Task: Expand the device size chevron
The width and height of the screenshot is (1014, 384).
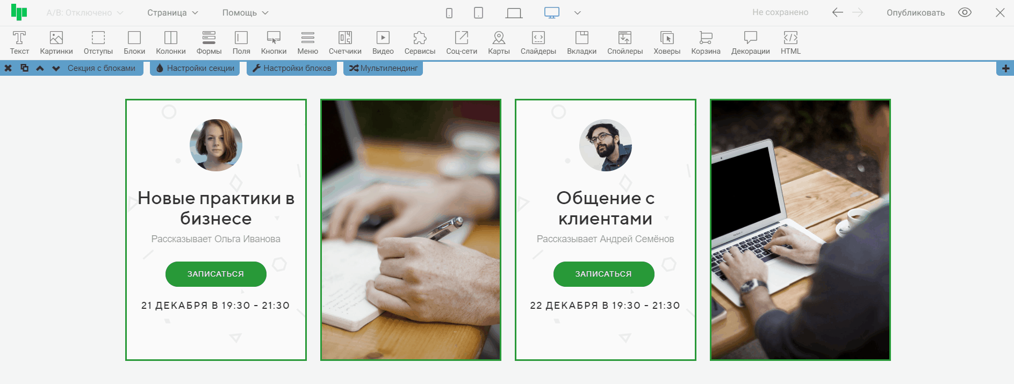Action: [578, 13]
